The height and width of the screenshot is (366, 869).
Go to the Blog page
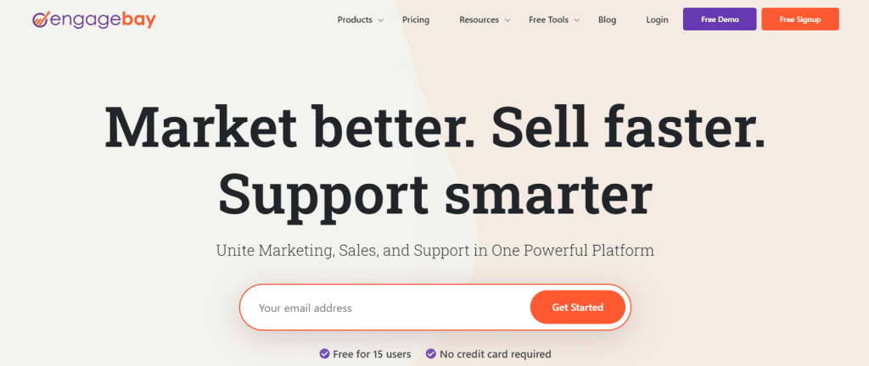pos(607,19)
